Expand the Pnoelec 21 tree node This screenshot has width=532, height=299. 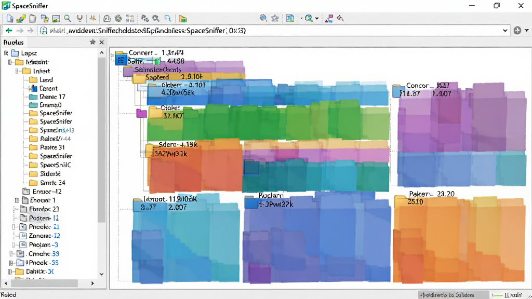click(14, 227)
